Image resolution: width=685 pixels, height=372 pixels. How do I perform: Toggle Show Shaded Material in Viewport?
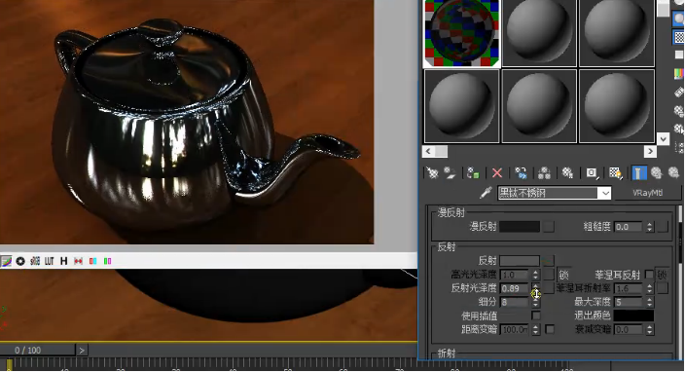(615, 173)
